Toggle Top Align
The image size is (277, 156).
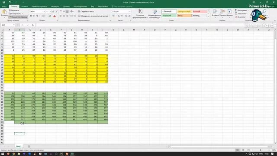61,11
